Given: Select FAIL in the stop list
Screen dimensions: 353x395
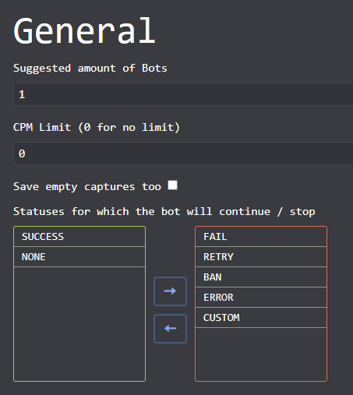Looking at the screenshot, I should [x=261, y=237].
